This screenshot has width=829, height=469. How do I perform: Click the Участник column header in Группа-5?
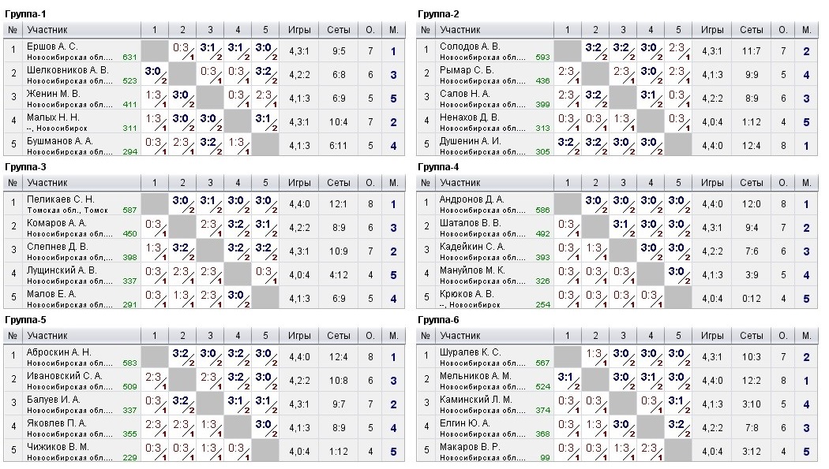48,335
